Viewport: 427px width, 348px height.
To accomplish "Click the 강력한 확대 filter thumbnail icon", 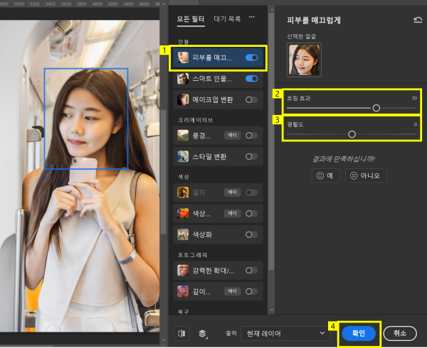I will 183,271.
